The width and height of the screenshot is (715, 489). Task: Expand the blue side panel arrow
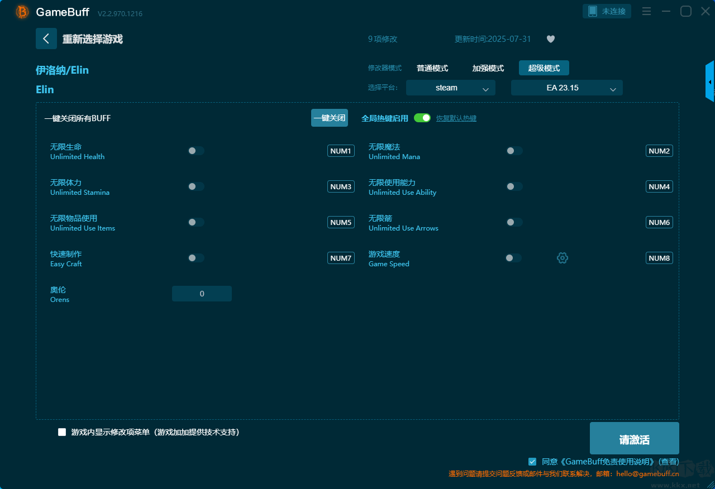[x=710, y=81]
